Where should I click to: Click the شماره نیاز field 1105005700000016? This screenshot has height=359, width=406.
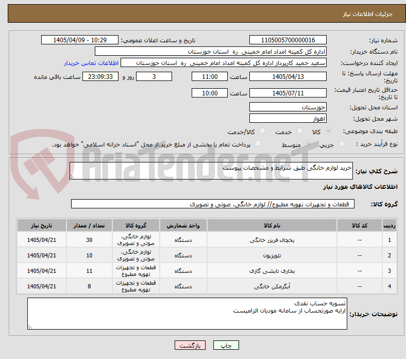point(287,40)
